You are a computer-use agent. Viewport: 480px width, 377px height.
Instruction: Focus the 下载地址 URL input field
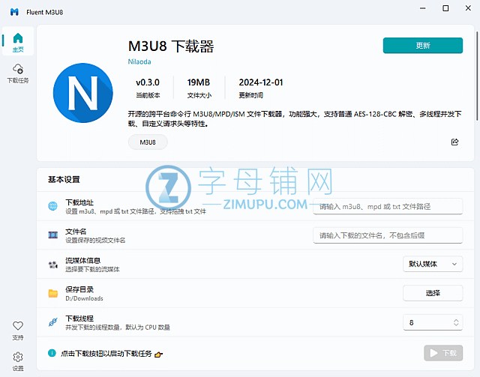[x=388, y=207]
